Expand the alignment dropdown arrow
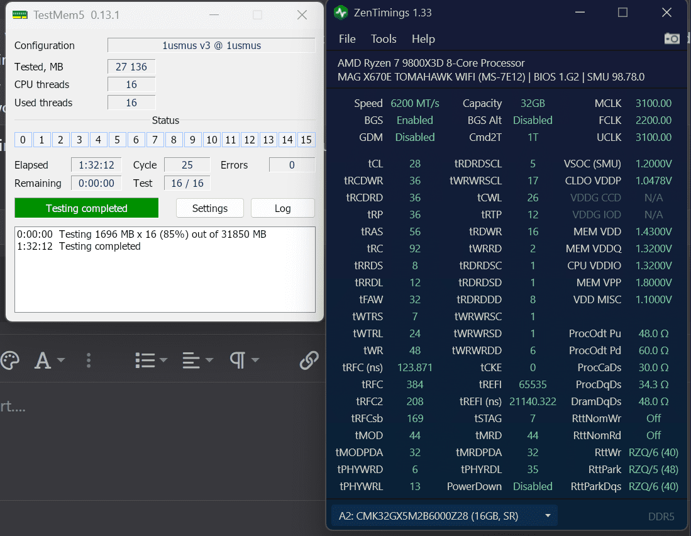Image resolution: width=691 pixels, height=536 pixels. [x=209, y=360]
